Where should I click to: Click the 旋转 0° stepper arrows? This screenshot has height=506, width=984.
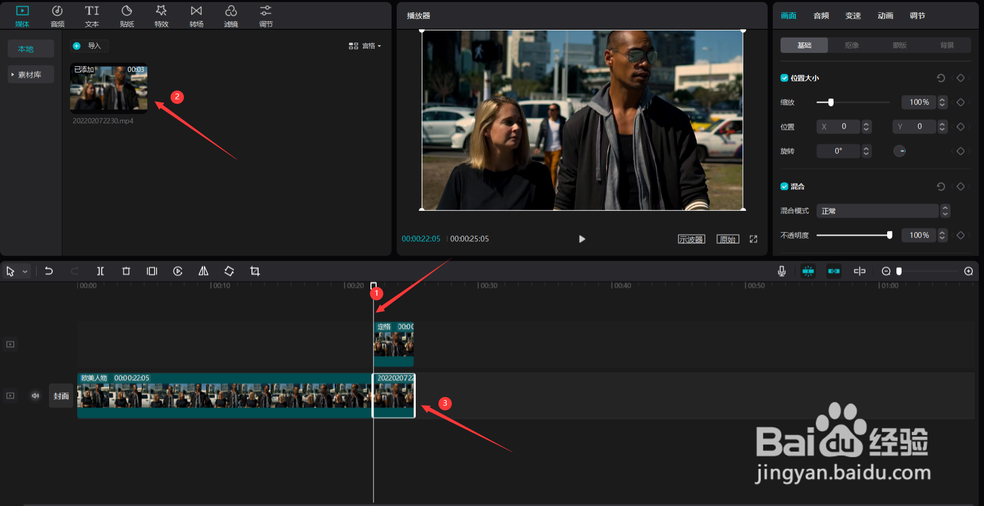coord(866,151)
